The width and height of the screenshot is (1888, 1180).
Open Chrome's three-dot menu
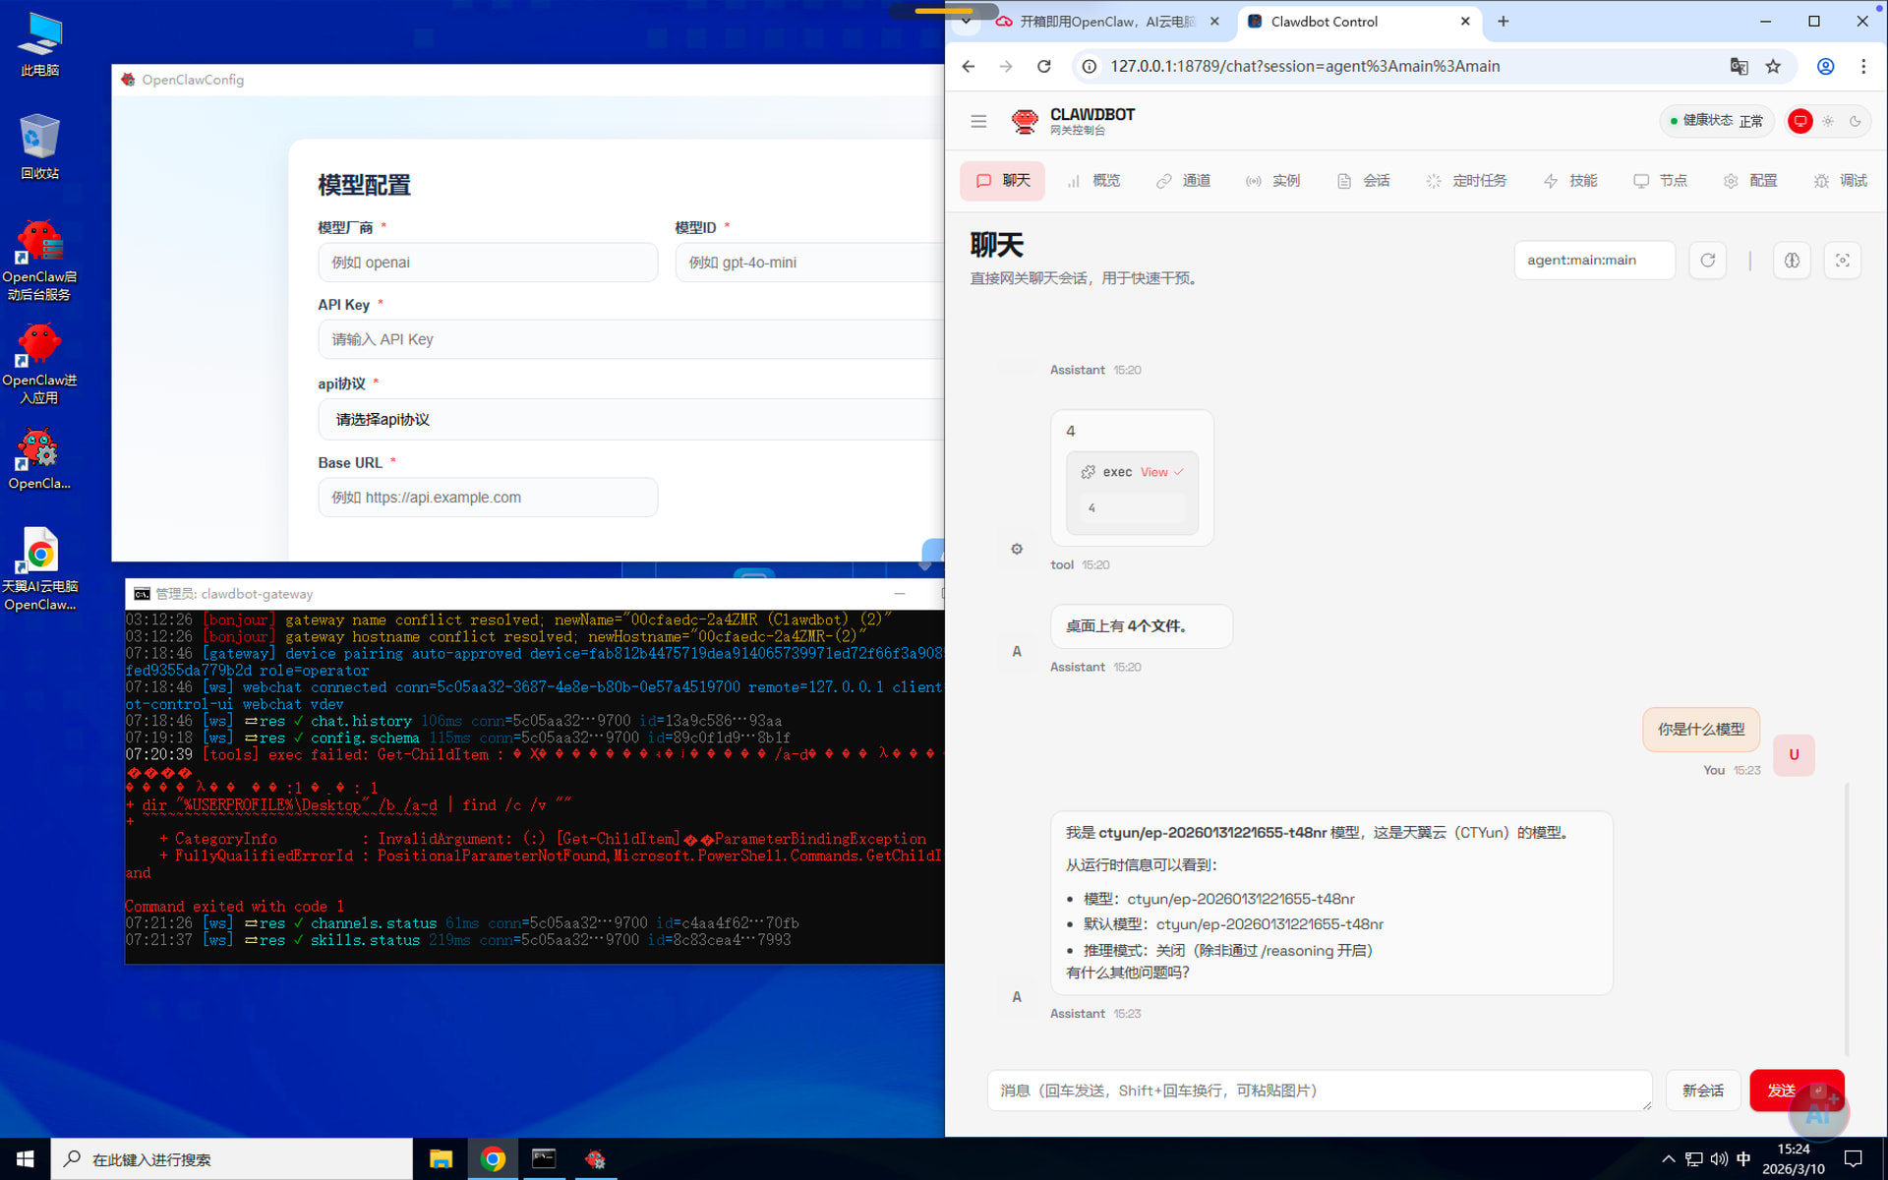point(1863,66)
